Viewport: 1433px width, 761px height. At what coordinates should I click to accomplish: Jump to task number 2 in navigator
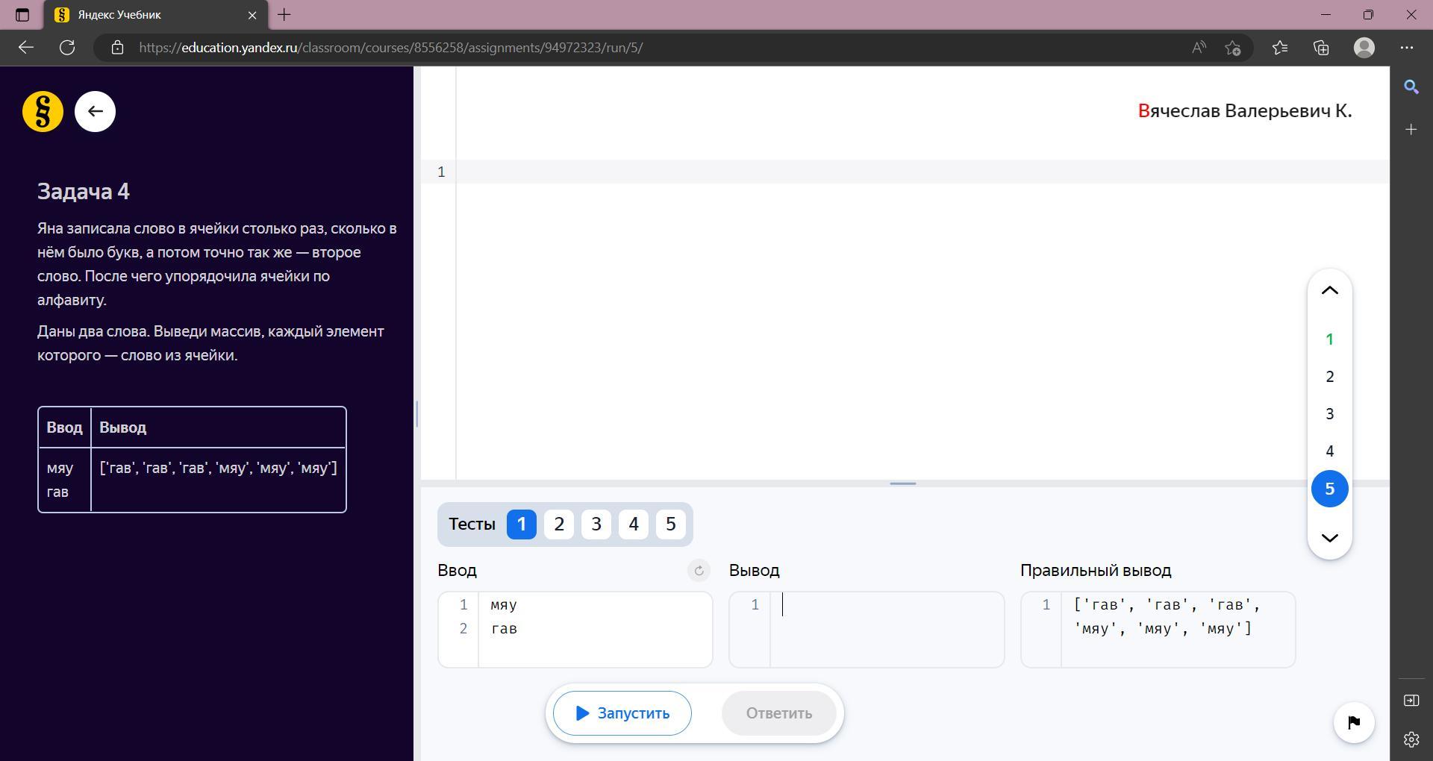(x=1329, y=377)
